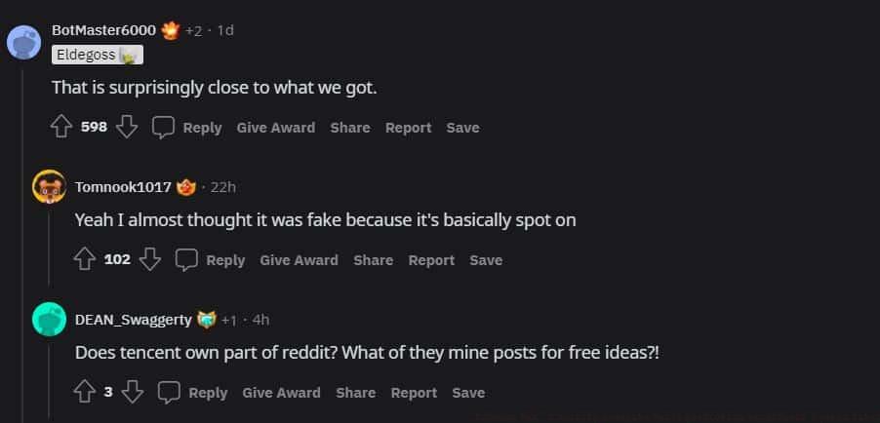The height and width of the screenshot is (423, 880).
Task: Reply to Tomnook1017's comment
Action: [225, 260]
